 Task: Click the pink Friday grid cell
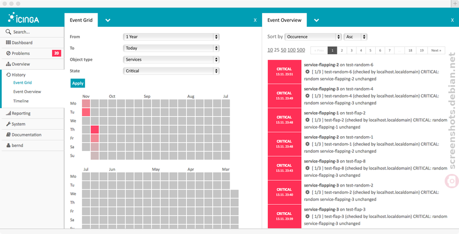95,138
